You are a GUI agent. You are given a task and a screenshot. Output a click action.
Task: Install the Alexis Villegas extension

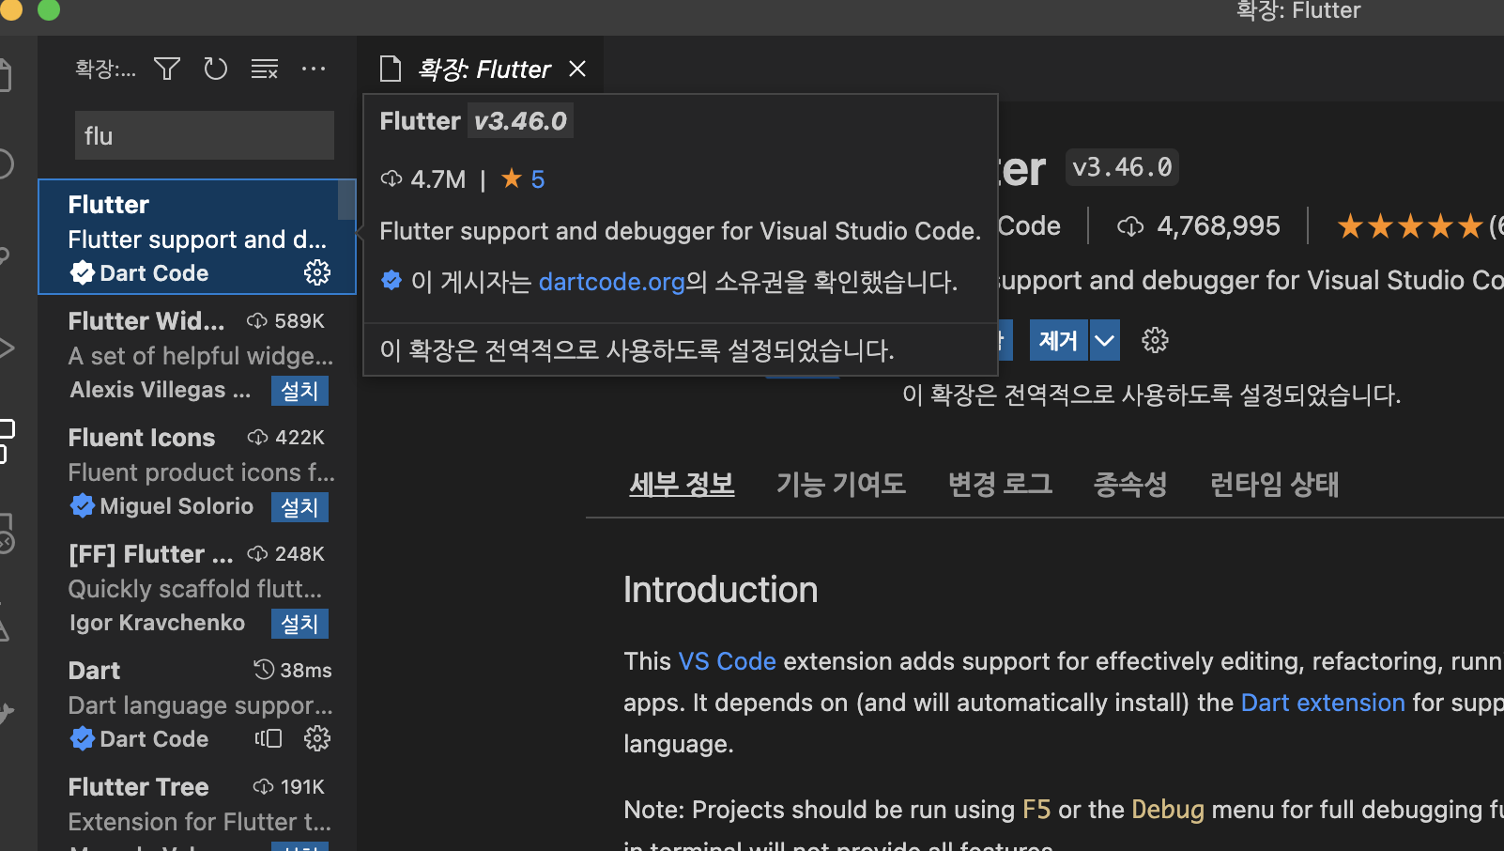[299, 391]
